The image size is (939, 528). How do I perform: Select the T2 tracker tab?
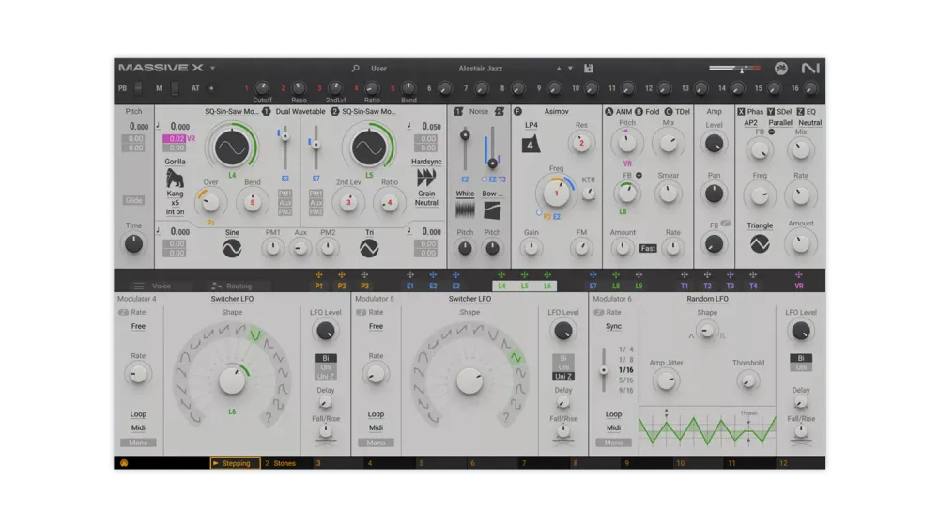coord(707,287)
